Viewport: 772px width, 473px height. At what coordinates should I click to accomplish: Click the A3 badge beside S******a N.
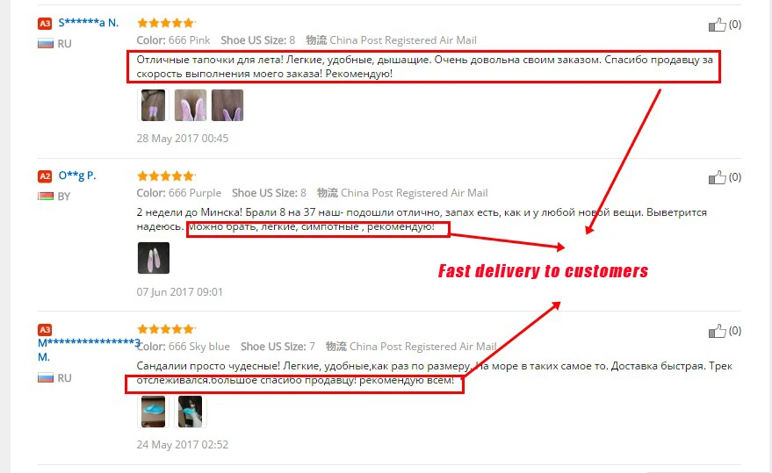pyautogui.click(x=45, y=23)
